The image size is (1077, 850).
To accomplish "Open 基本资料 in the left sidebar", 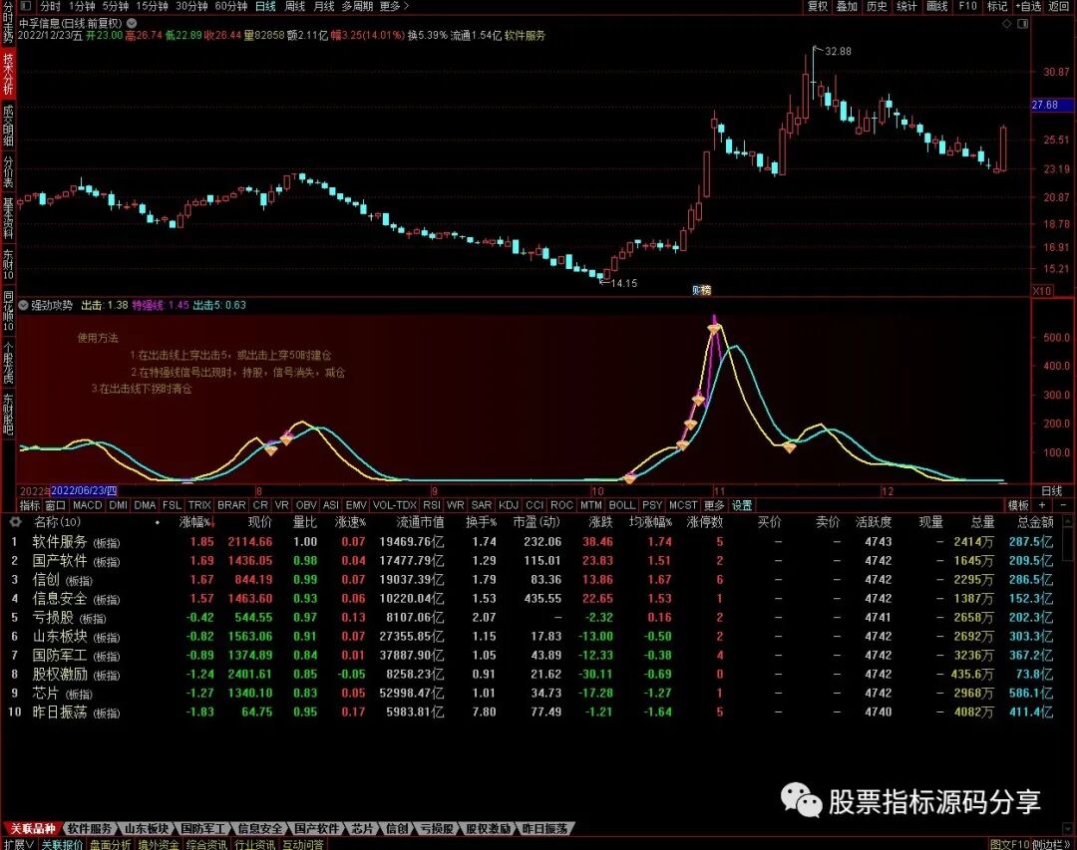I will (x=8, y=217).
